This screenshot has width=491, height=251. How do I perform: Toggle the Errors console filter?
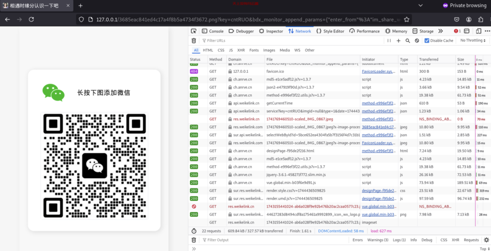tap(358, 240)
